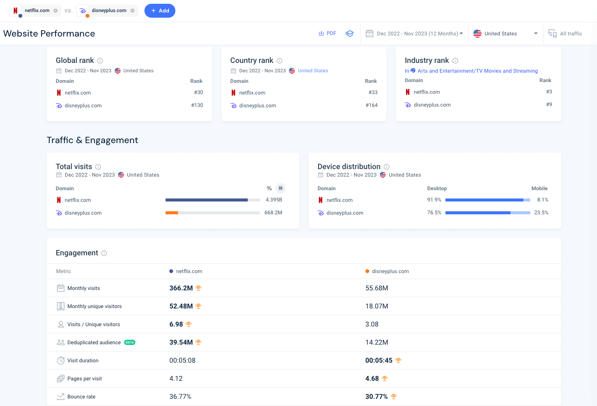Click trophy icon next to 30.77%
Image resolution: width=597 pixels, height=406 pixels.
[394, 397]
